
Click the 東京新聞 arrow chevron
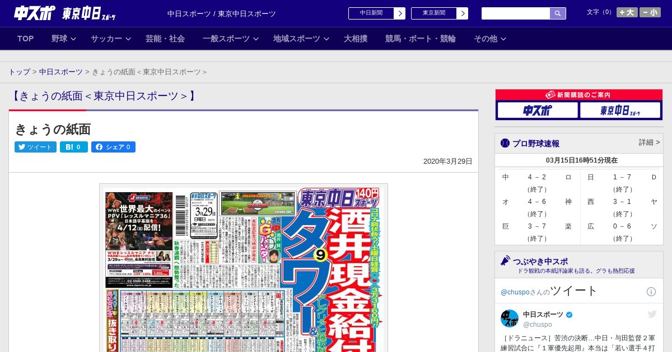pos(463,13)
